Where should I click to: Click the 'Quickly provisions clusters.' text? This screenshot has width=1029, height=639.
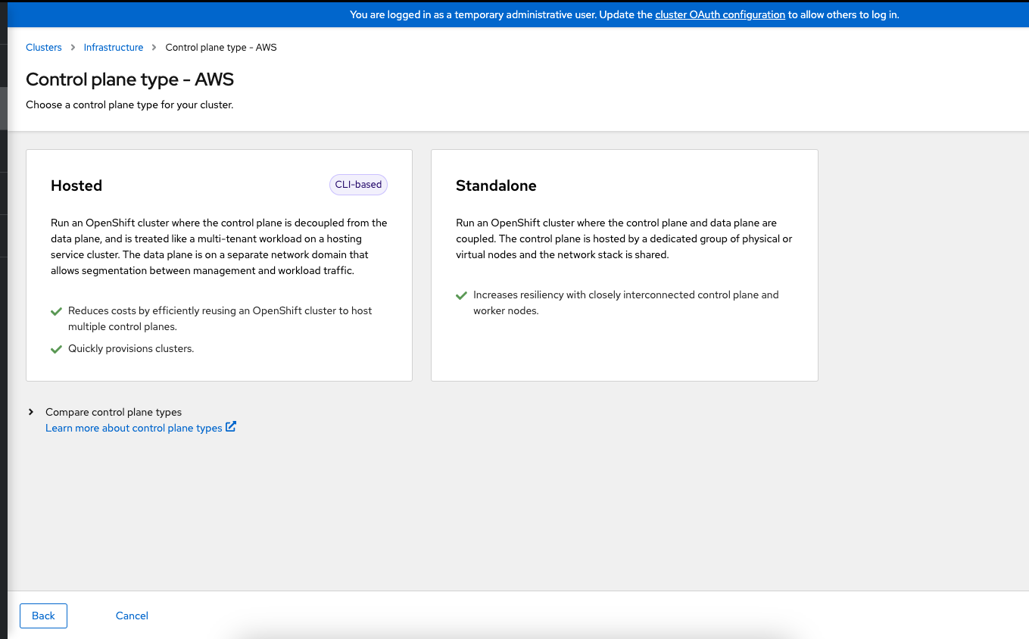(x=131, y=348)
